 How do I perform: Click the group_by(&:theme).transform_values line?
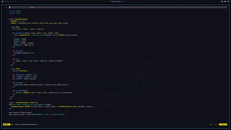[x=42, y=85]
